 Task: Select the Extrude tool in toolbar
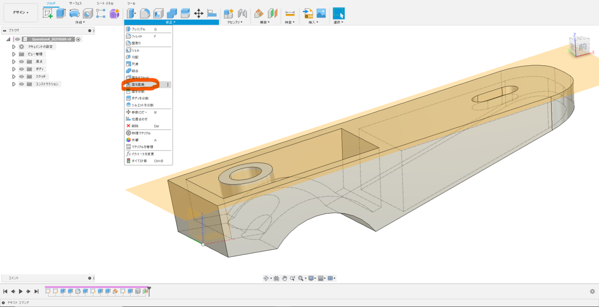[x=61, y=13]
